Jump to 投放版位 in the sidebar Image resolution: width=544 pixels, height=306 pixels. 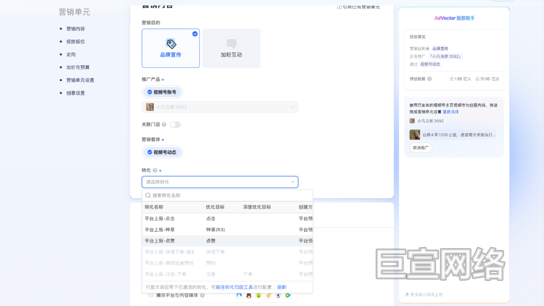75,42
